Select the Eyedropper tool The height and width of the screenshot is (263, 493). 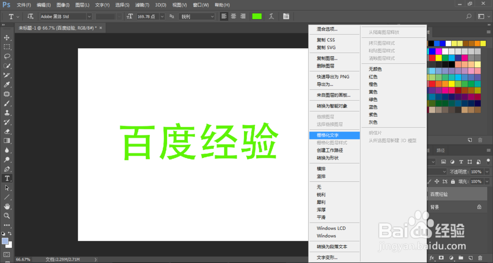tap(6, 85)
